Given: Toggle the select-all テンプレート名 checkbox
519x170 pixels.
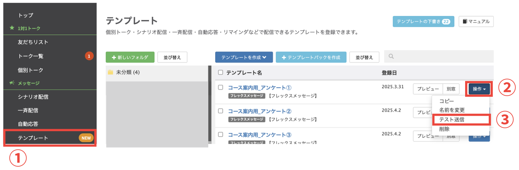Looking at the screenshot, I should [220, 72].
